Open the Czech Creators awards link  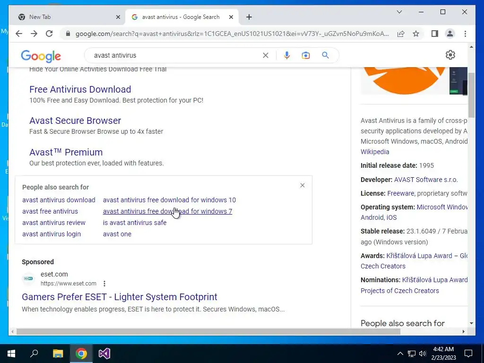[383, 266]
